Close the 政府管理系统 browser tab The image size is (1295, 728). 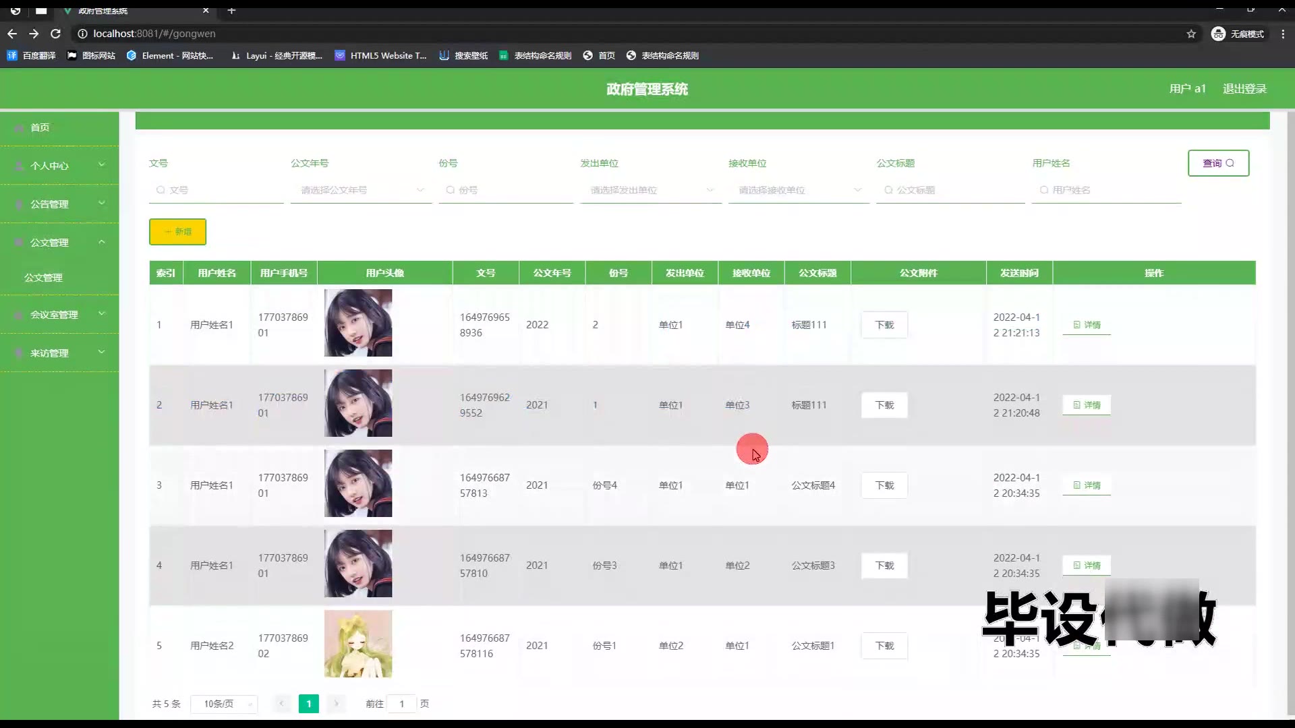[206, 10]
